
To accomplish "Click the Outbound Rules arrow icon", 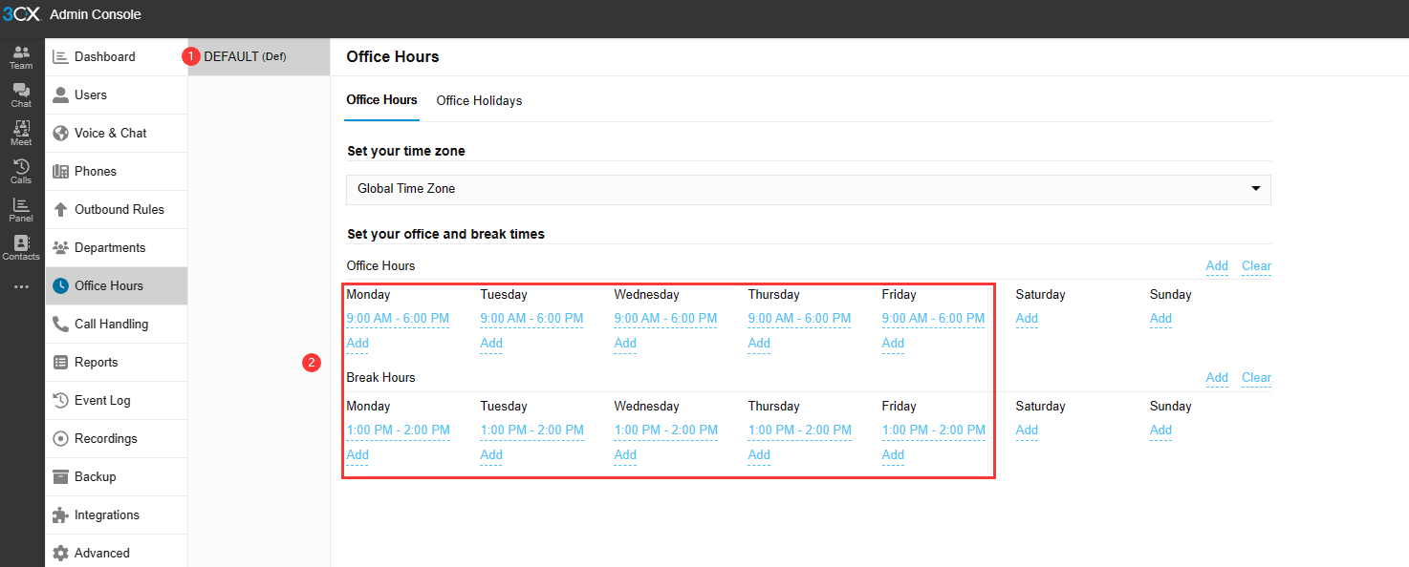I will pyautogui.click(x=60, y=209).
